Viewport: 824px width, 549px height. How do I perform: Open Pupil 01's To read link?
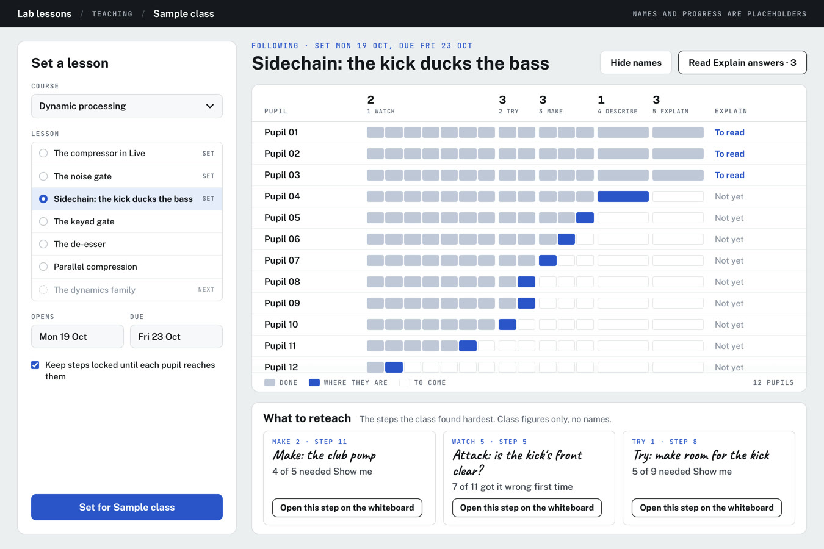[x=729, y=132]
